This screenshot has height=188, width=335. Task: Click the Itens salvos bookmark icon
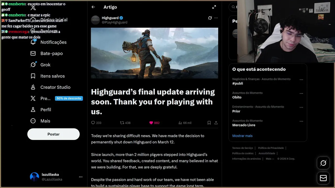(x=33, y=76)
